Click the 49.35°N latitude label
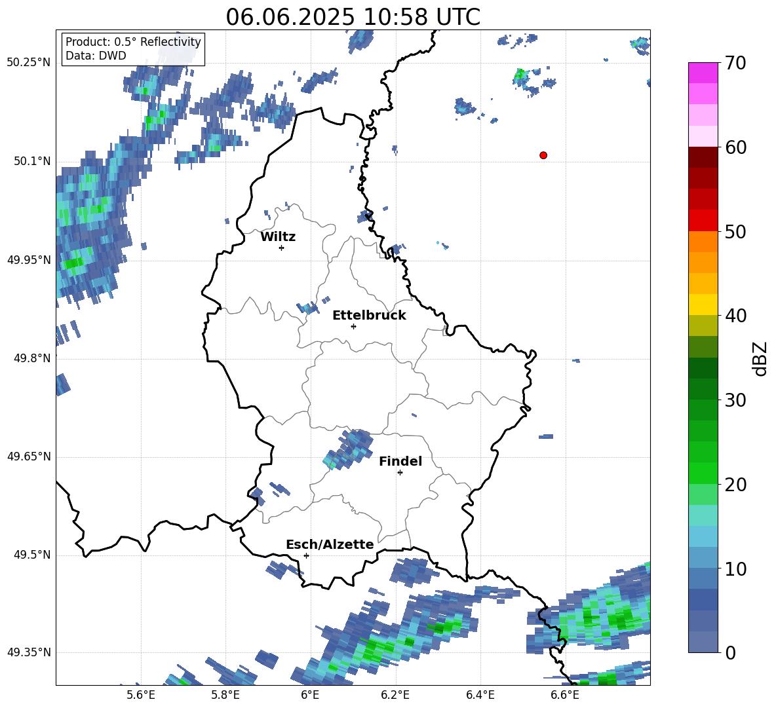776x708 pixels. (x=29, y=652)
